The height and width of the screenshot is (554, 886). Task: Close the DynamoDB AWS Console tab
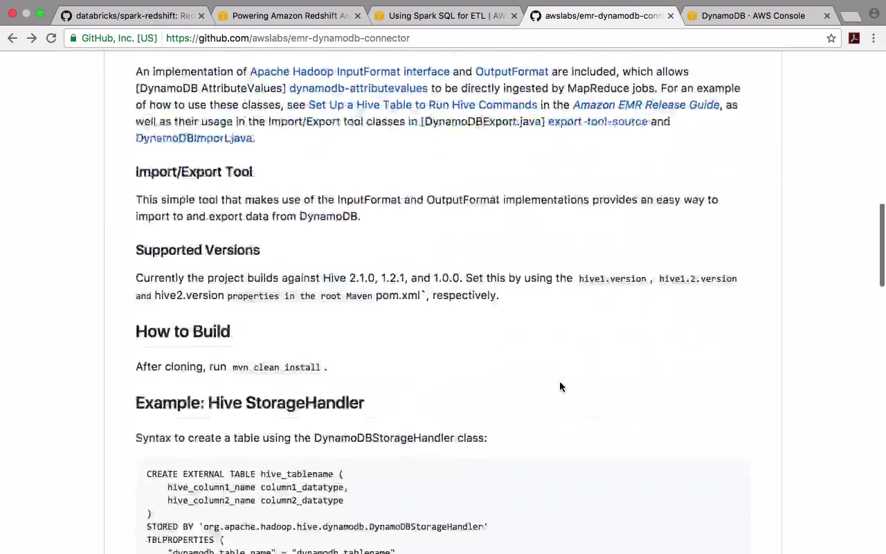tap(826, 15)
